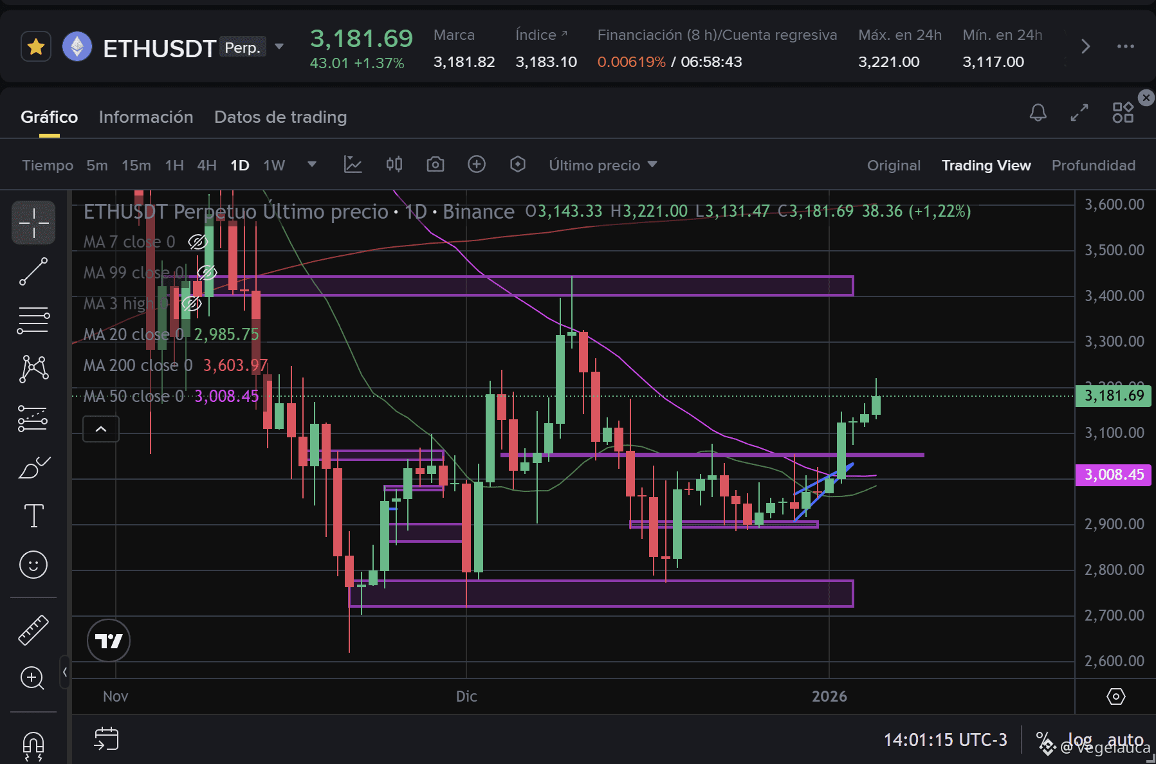Screen dimensions: 1156x764
Task: Open the Datos de trading tab
Action: (x=280, y=117)
